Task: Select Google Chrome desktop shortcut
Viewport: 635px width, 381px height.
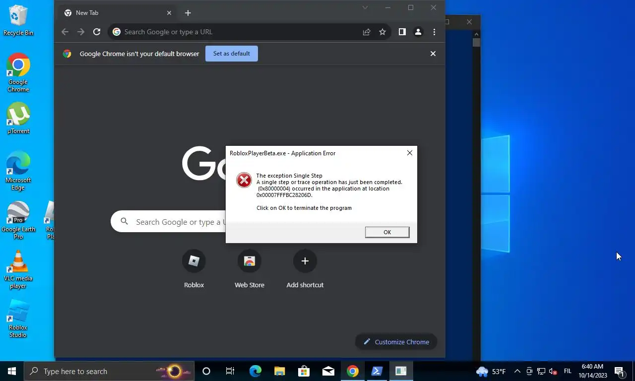Action: (18, 72)
